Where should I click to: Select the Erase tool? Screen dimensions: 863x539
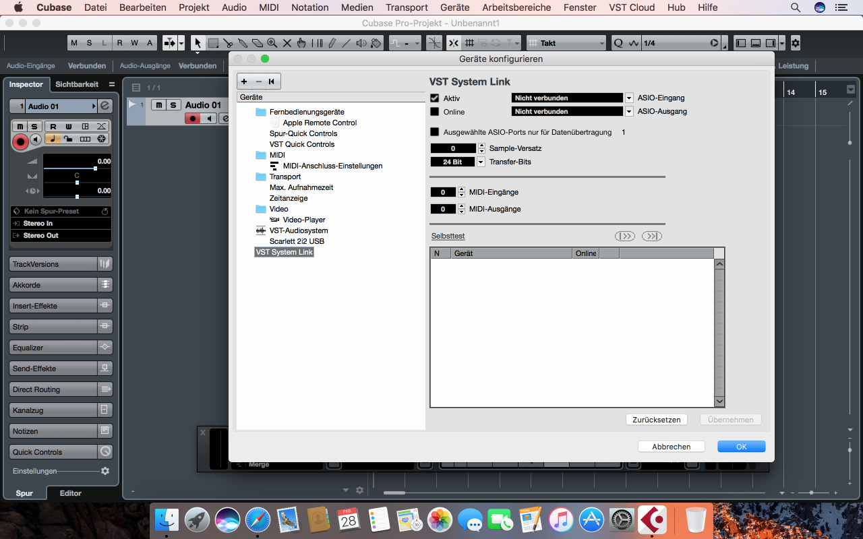pyautogui.click(x=258, y=43)
